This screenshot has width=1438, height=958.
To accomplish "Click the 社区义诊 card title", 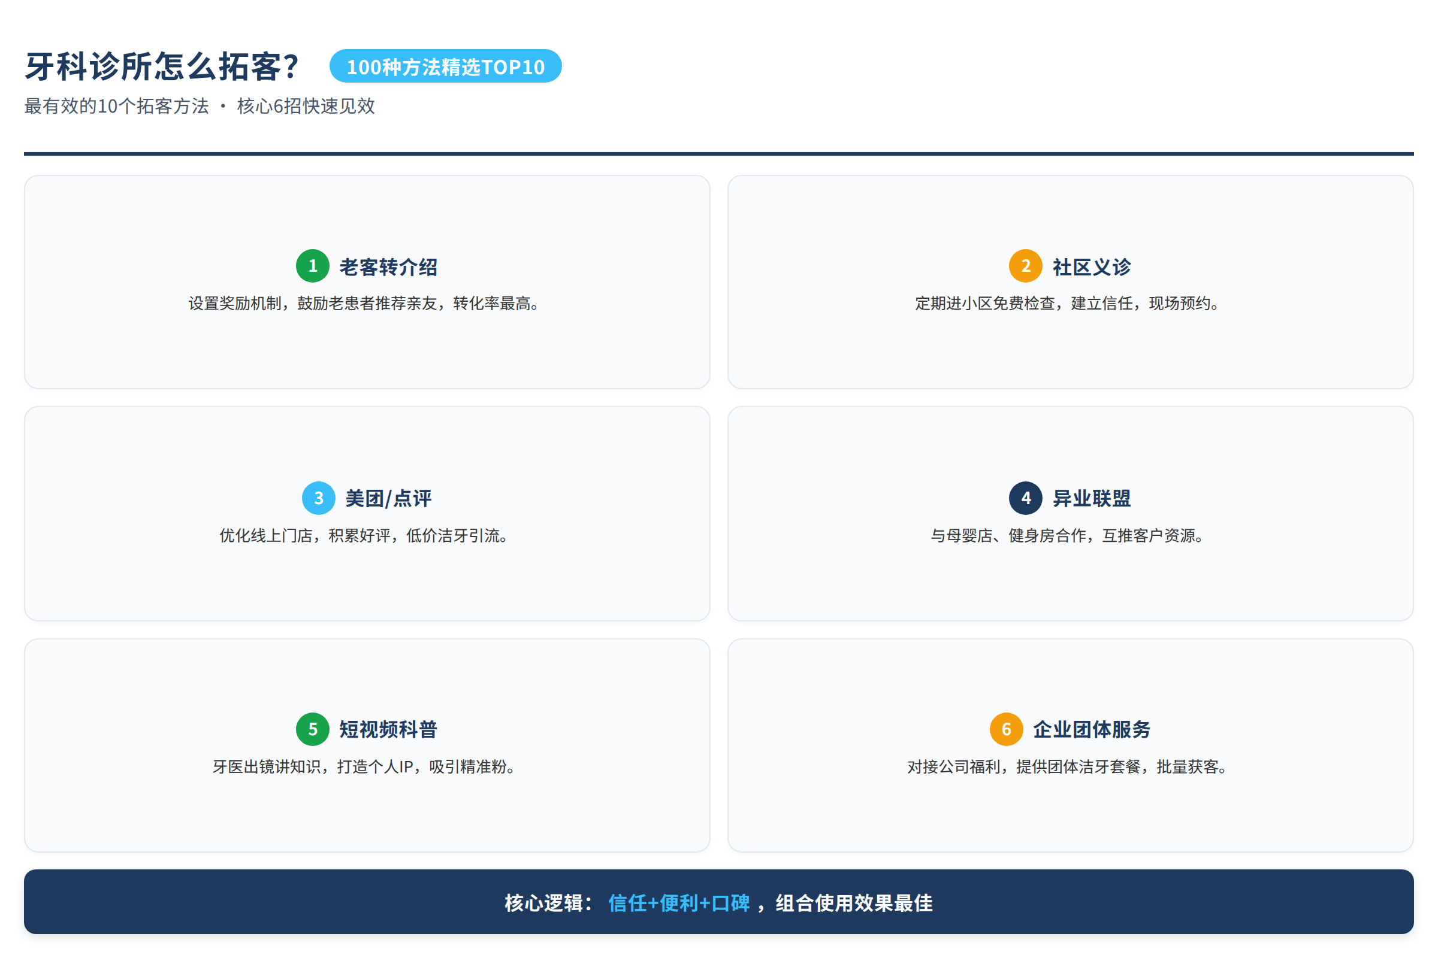I will pyautogui.click(x=1091, y=267).
